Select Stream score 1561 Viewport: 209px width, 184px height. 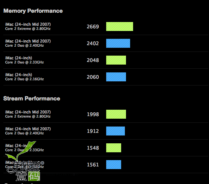pyautogui.click(x=93, y=165)
